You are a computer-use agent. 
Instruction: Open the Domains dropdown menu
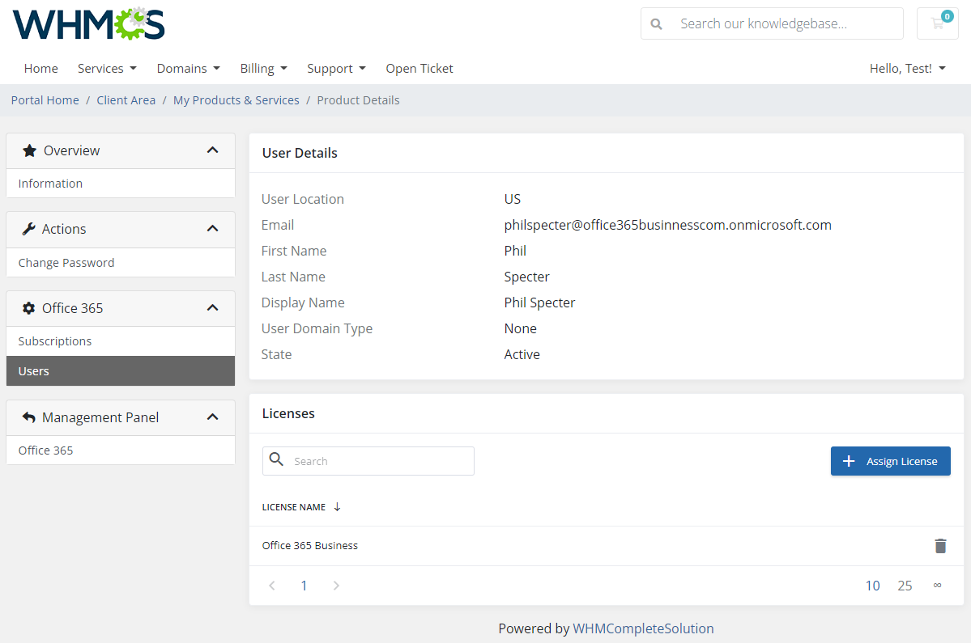point(188,69)
